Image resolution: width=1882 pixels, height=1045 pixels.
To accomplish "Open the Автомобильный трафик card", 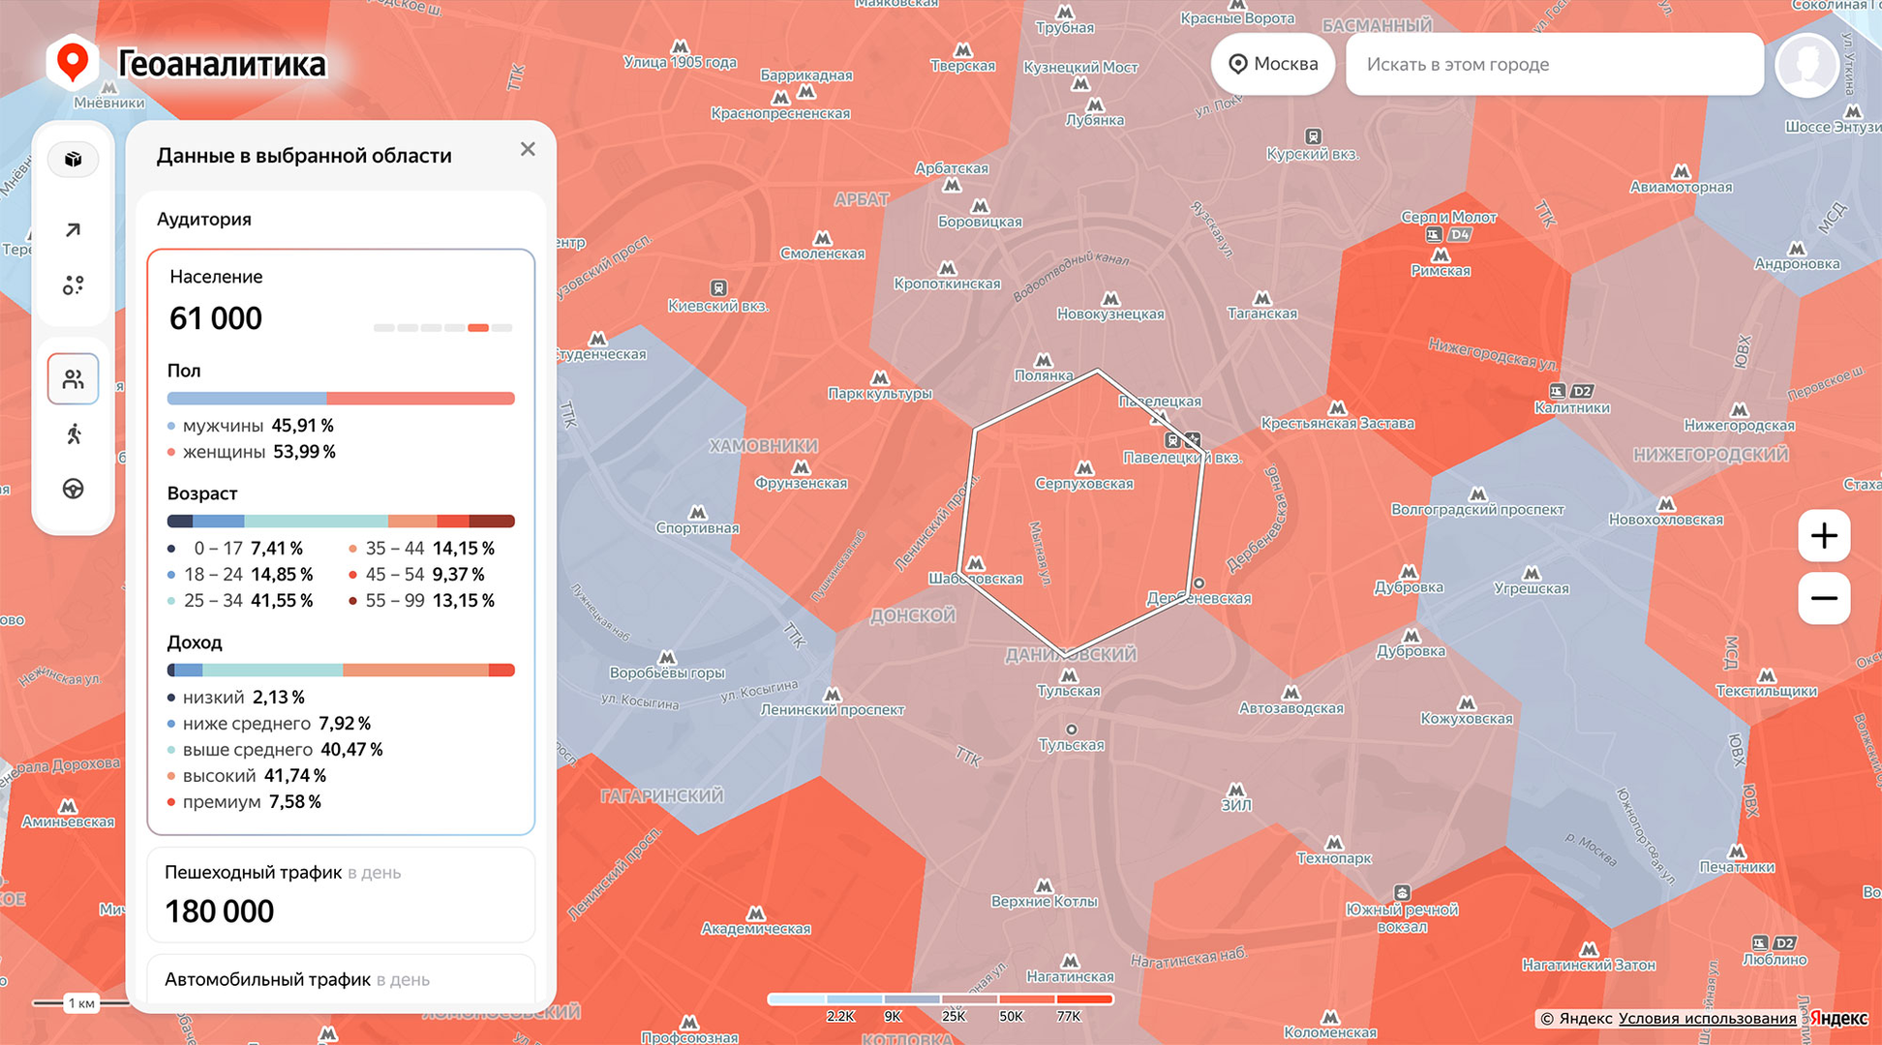I will coord(341,979).
